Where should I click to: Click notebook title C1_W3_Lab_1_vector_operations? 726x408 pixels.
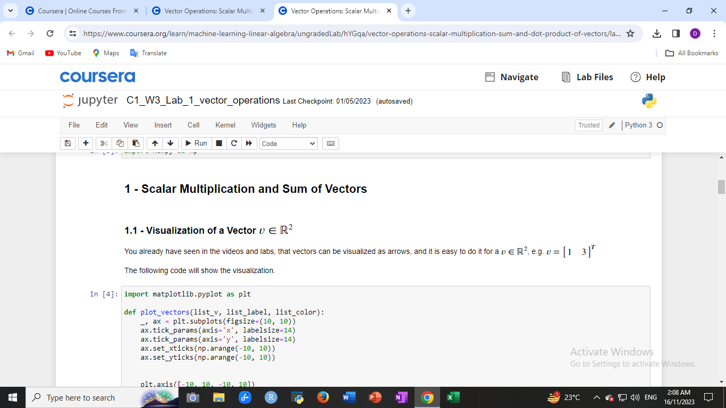coord(203,100)
